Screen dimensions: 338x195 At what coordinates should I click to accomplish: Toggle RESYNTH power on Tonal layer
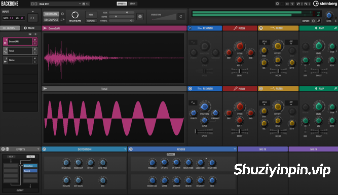[190, 88]
